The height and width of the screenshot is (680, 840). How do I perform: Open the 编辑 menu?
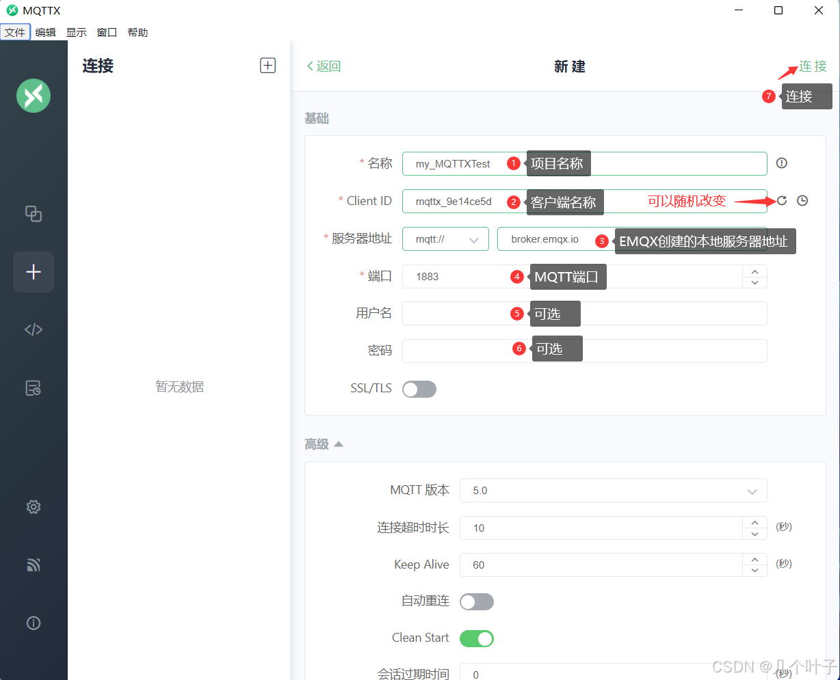coord(46,32)
